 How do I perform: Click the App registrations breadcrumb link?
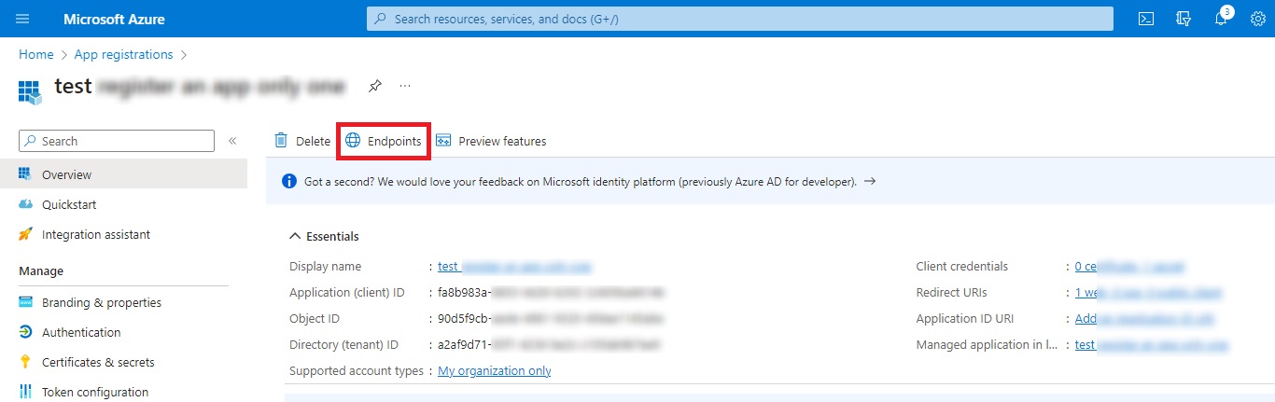[x=123, y=54]
